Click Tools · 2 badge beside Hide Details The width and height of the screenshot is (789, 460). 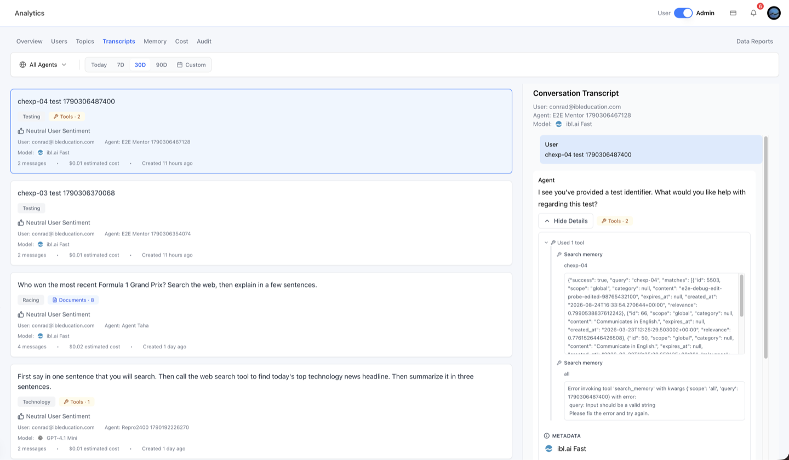pos(615,221)
